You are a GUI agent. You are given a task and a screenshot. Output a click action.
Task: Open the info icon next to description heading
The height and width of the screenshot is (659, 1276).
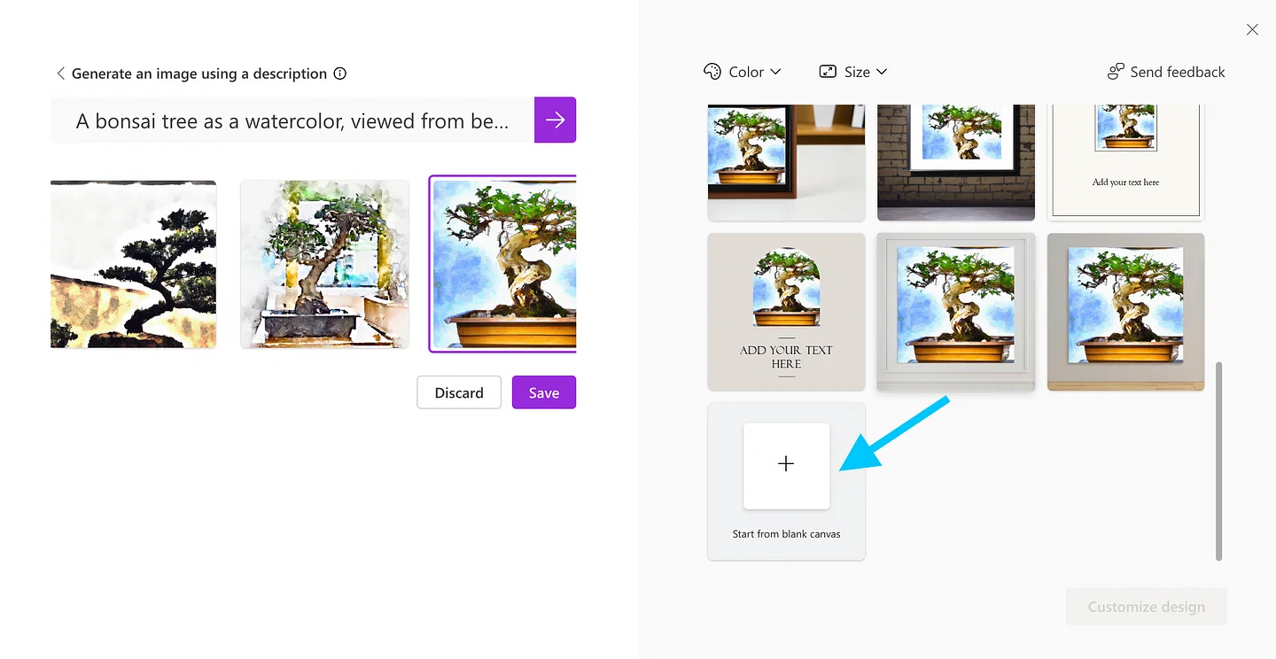[339, 74]
